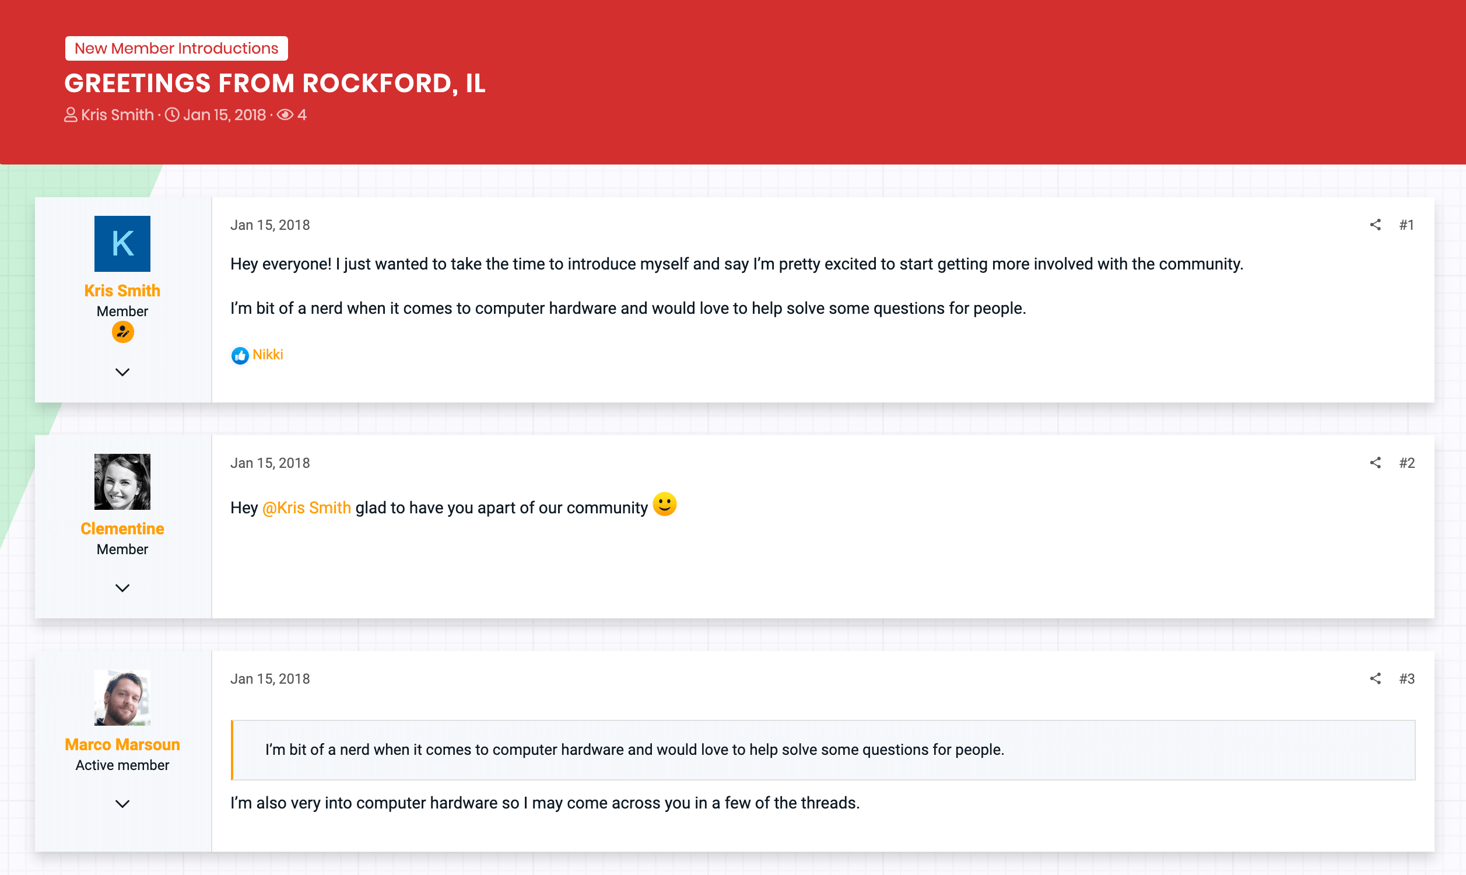Open the New Member Introductions category

pos(176,48)
